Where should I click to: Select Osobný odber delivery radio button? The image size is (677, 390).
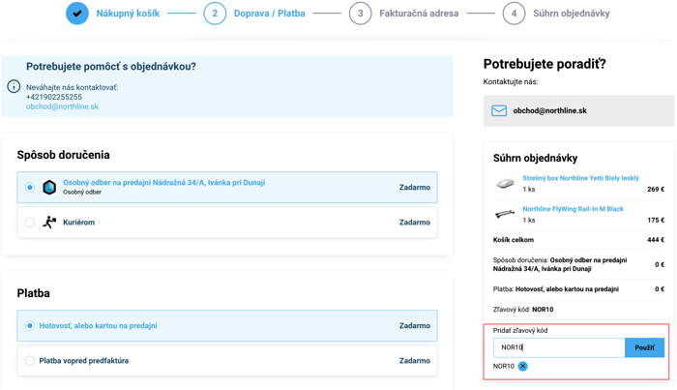click(30, 188)
